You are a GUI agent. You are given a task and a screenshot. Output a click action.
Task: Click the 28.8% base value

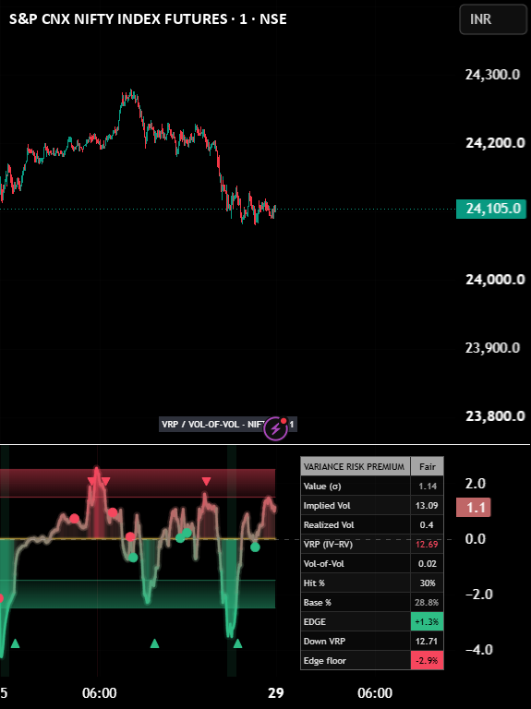[x=427, y=603]
